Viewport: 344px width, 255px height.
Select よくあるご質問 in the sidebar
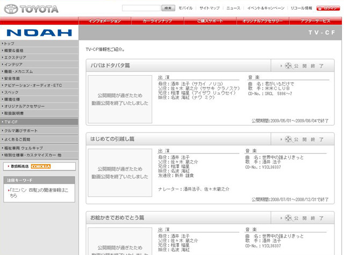tap(39, 140)
